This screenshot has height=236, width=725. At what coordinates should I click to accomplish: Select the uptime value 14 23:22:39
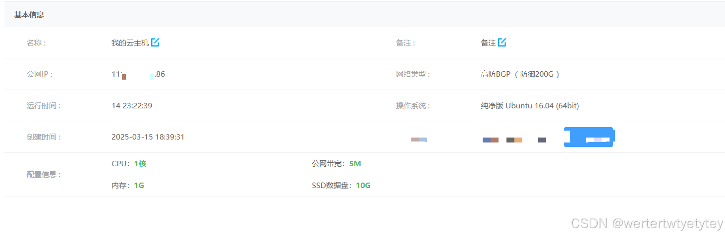132,105
